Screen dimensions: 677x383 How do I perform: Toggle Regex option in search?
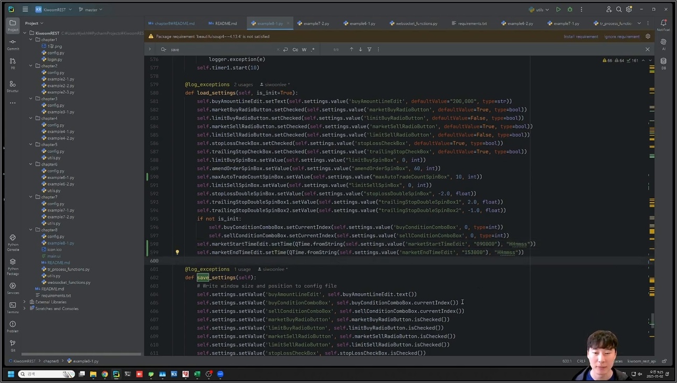[313, 49]
